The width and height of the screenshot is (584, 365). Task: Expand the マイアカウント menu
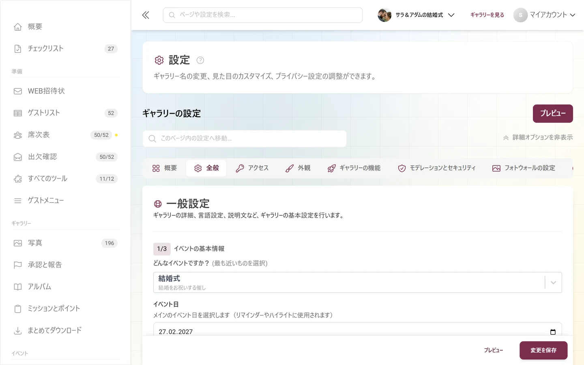(545, 15)
